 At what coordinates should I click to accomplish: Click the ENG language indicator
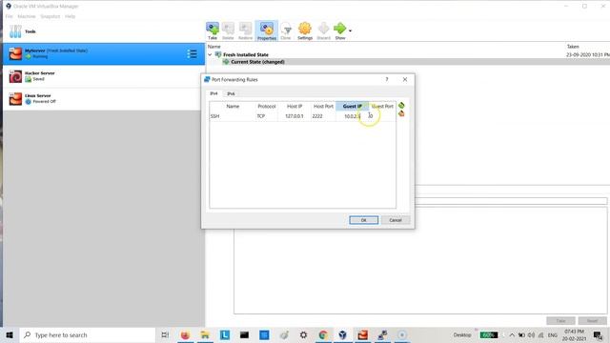(553, 334)
